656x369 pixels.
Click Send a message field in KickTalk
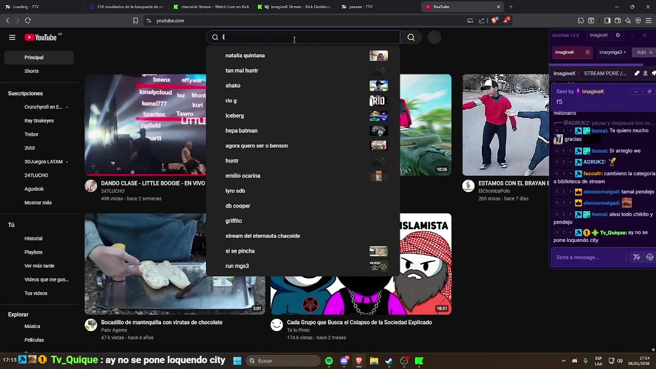(589, 257)
